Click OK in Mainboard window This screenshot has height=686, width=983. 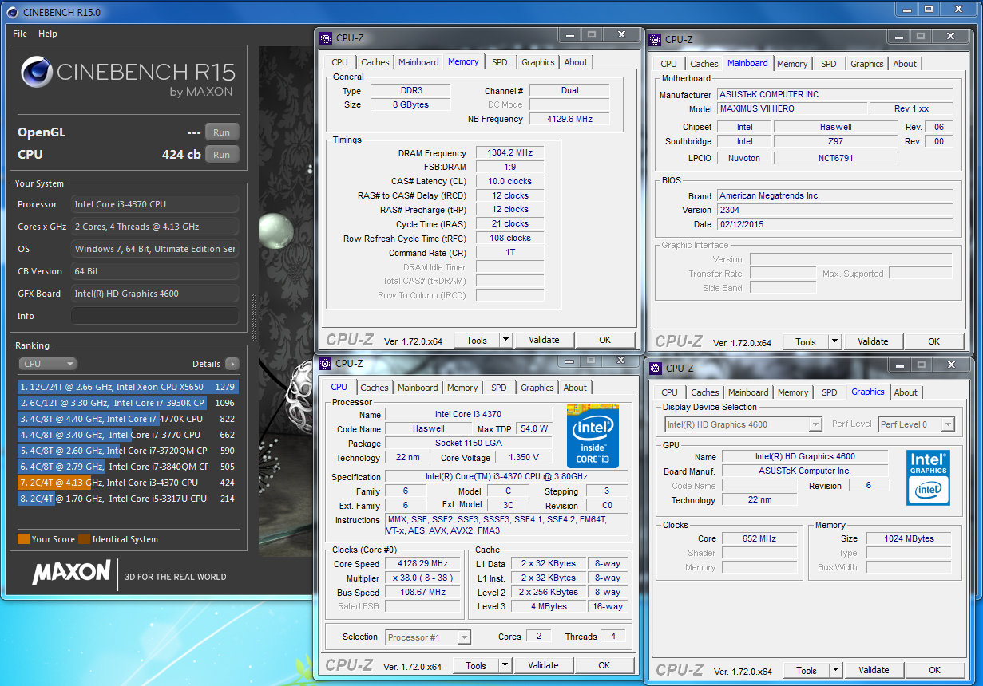[x=934, y=341]
